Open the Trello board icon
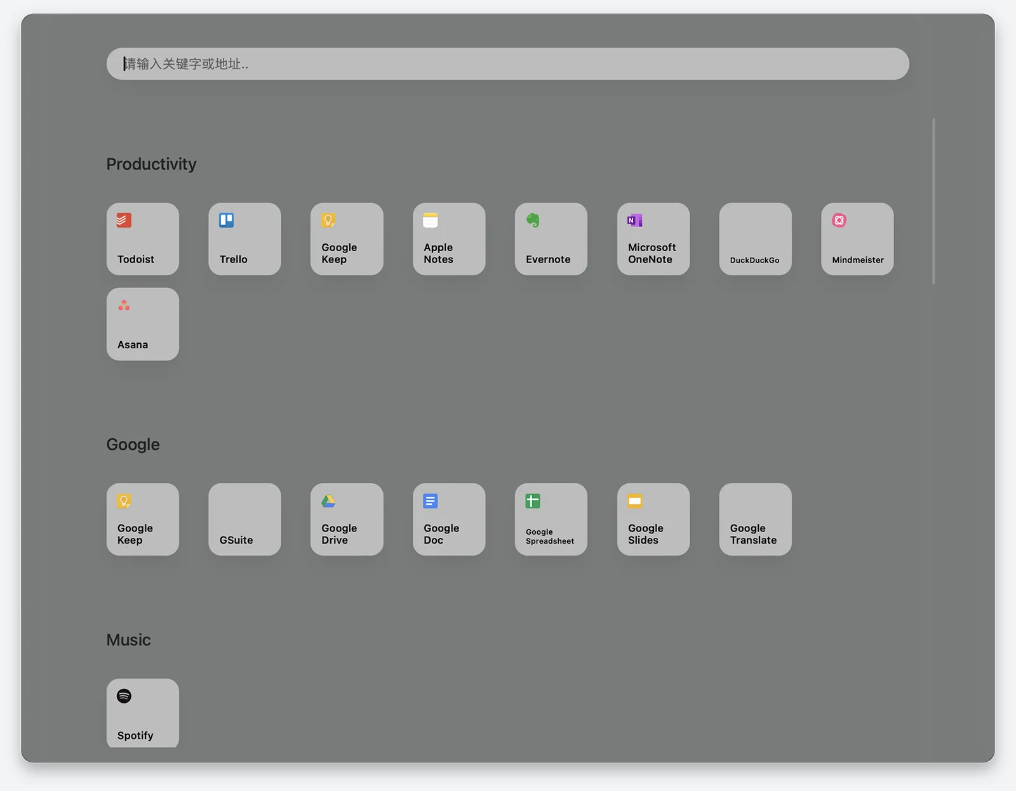The image size is (1016, 791). [227, 220]
